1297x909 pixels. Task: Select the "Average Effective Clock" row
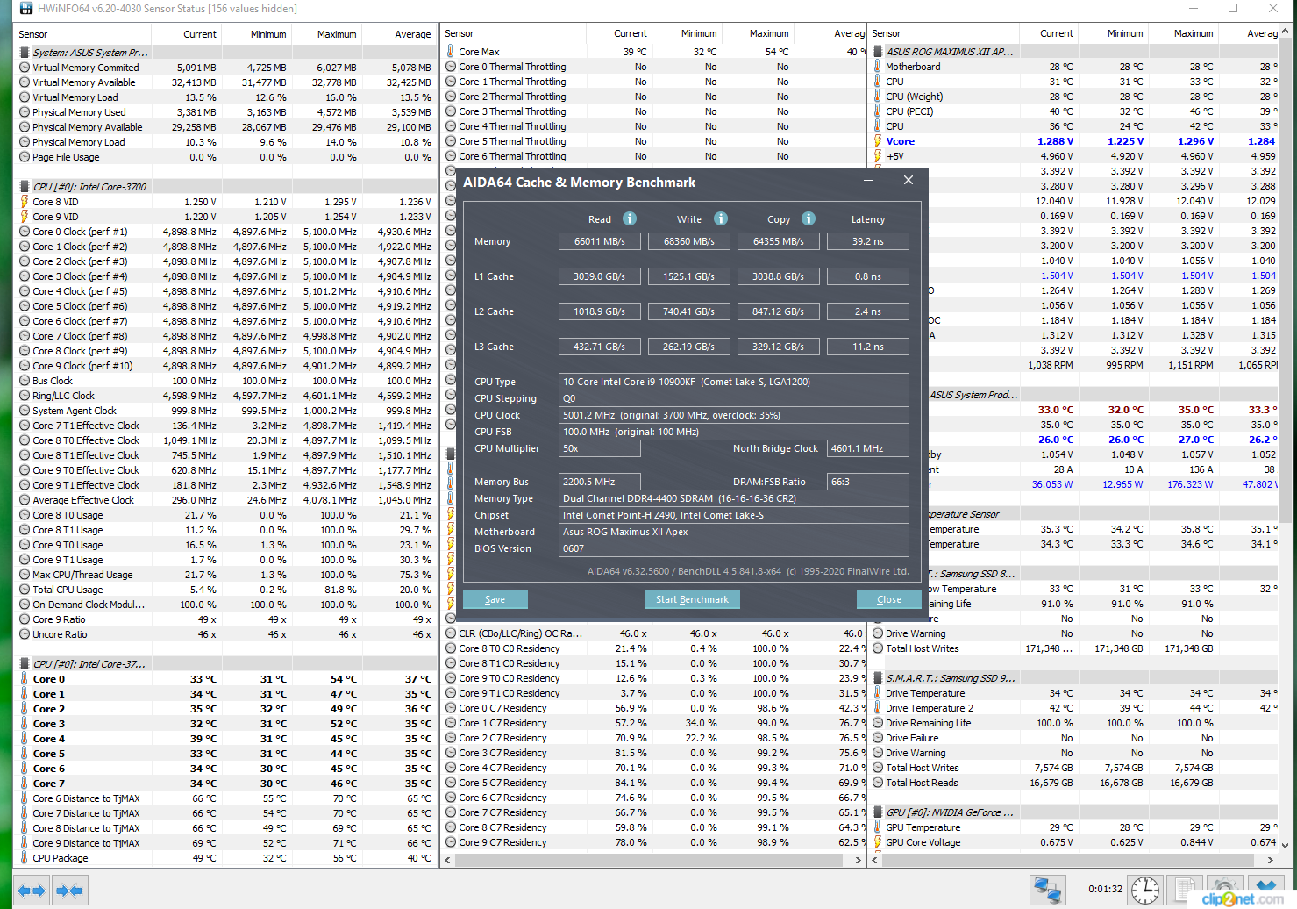[x=225, y=500]
